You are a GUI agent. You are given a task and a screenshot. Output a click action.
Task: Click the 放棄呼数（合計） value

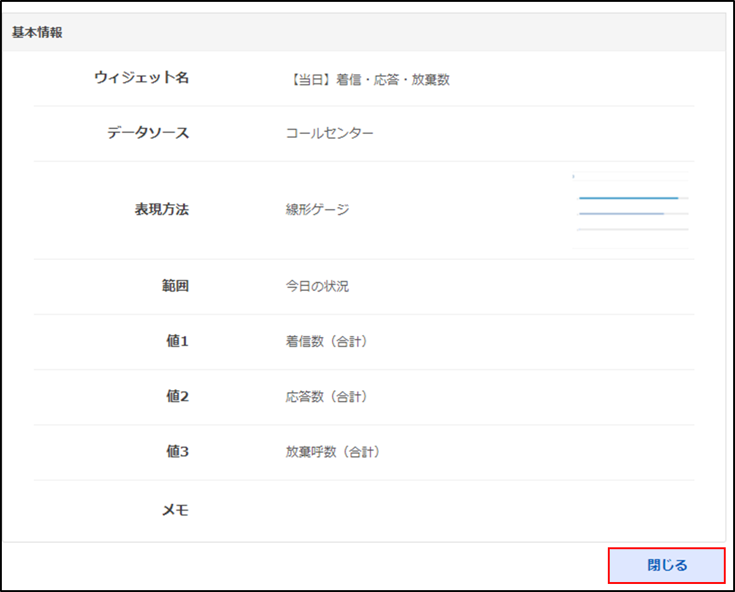point(332,452)
